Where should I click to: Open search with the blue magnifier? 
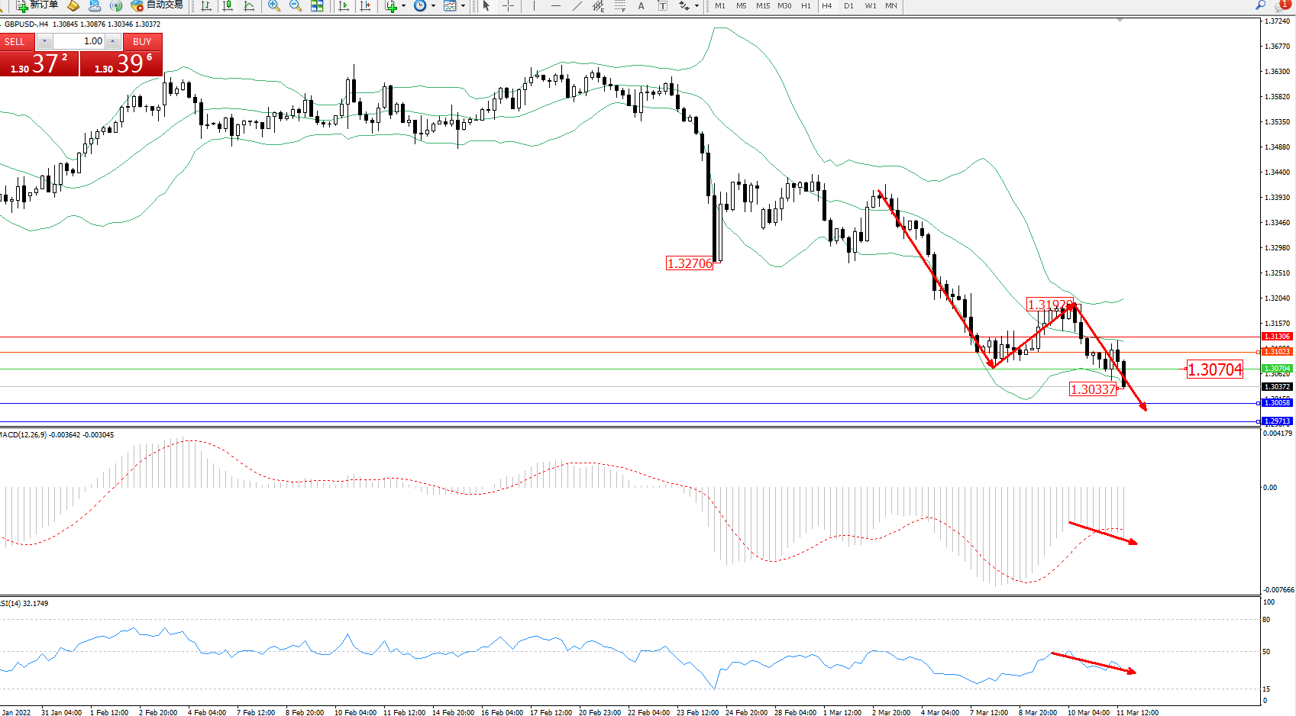1260,5
